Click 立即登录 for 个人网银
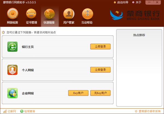 coord(100,70)
